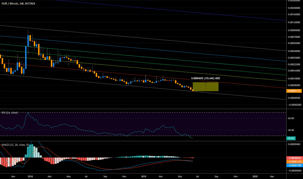Click the 0.00040000 price axis label
The image size is (303, 179).
pyautogui.click(x=294, y=51)
